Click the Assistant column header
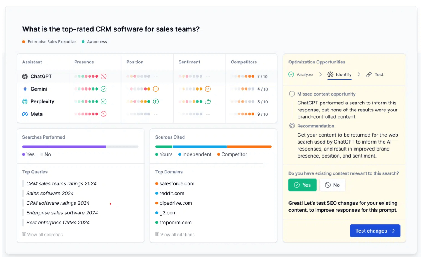The image size is (423, 262). [x=32, y=62]
